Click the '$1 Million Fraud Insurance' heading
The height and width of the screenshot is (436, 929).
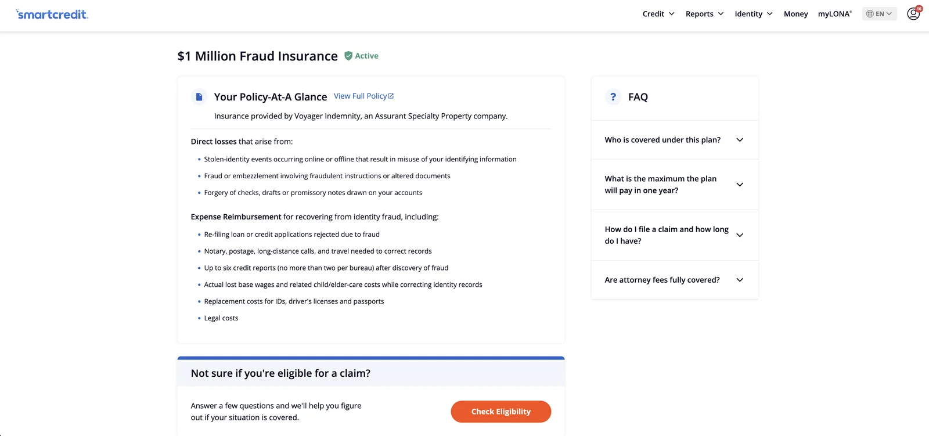coord(258,56)
